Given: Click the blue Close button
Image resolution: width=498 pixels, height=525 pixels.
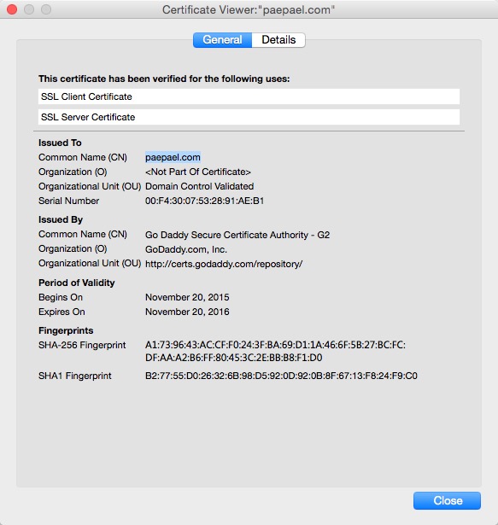Looking at the screenshot, I should click(x=447, y=500).
